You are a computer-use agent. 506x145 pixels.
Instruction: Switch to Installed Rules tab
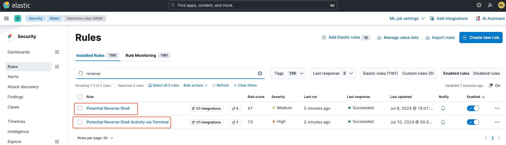[98, 55]
